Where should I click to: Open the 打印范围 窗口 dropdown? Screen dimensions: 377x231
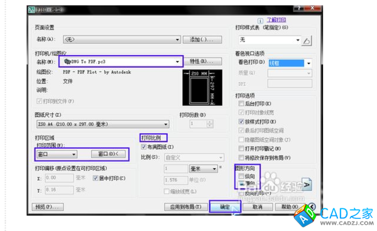tap(57, 154)
